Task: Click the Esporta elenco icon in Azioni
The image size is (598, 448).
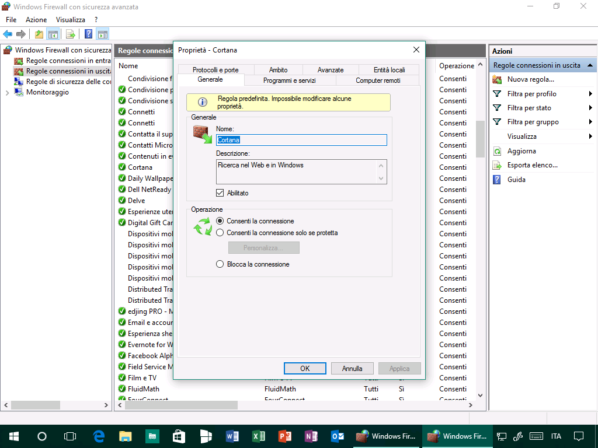Action: click(497, 165)
